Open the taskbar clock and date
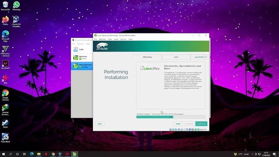Screen dimensions: 279x157 pyautogui.click(x=266, y=154)
